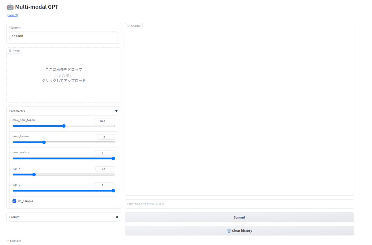Image resolution: width=372 pixels, height=245 pixels.
Task: Click the top_k slider track
Action: 64,175
